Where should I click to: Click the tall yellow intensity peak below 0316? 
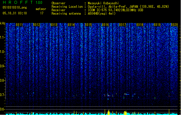(108, 112)
